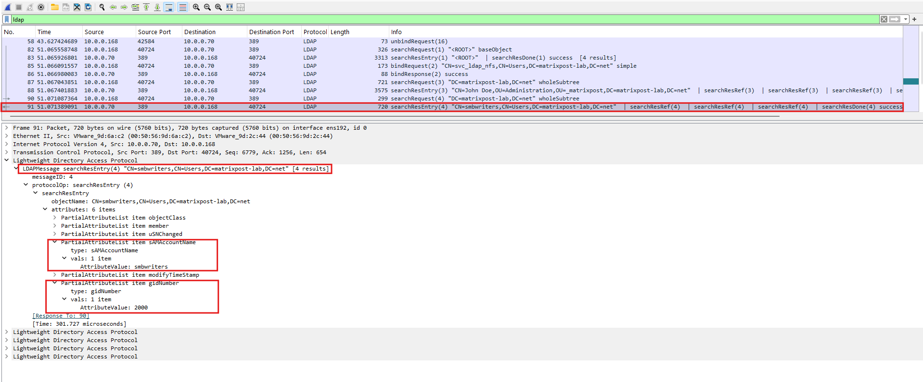Toggle packet list colorization
Screen dimensions: 923x382
click(x=183, y=7)
